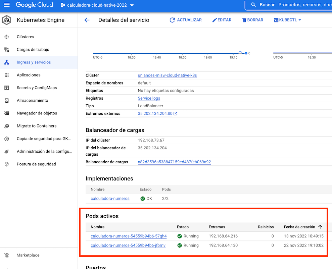Click the EDITAR pencil button
332x269 pixels.
222,20
